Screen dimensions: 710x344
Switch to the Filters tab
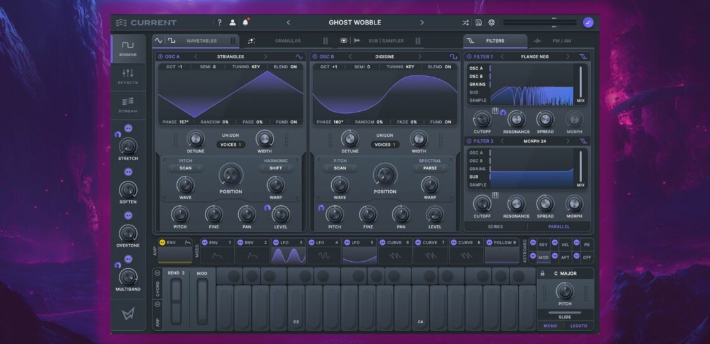tap(495, 41)
